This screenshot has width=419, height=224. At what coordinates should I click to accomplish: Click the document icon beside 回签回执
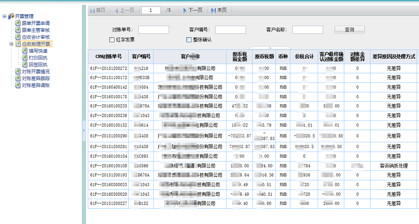click(x=25, y=64)
